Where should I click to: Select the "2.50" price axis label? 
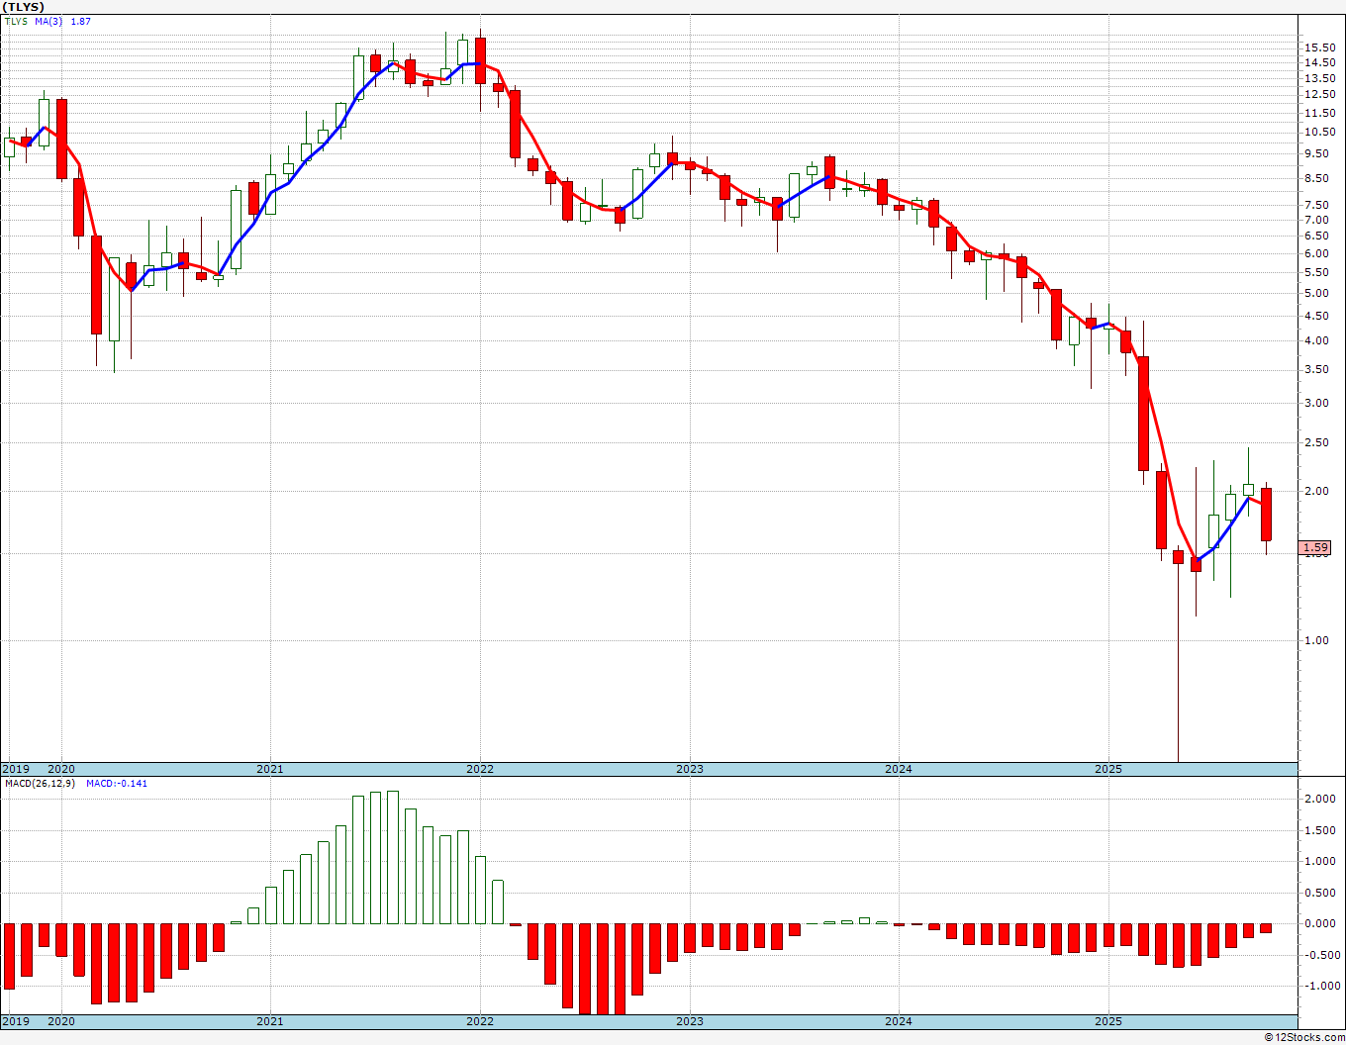1315,443
